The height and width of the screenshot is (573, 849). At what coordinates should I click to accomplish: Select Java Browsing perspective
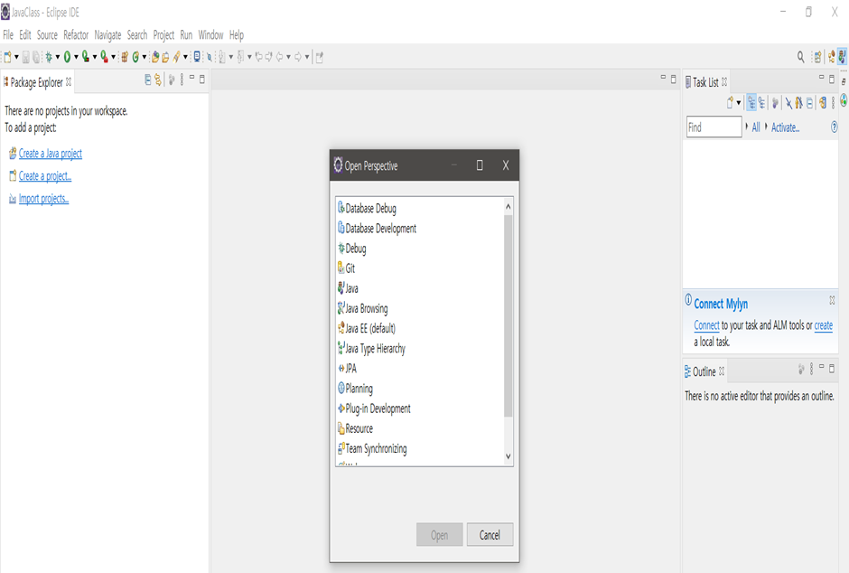[367, 308]
